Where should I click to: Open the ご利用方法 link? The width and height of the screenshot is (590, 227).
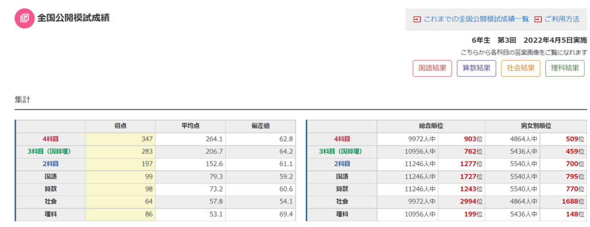[562, 19]
